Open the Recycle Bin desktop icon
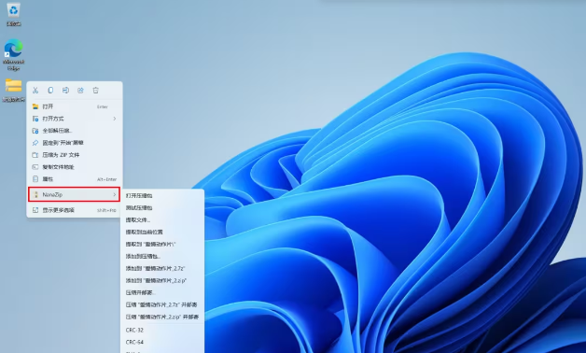Viewport: 586px width, 353px height. (x=13, y=15)
